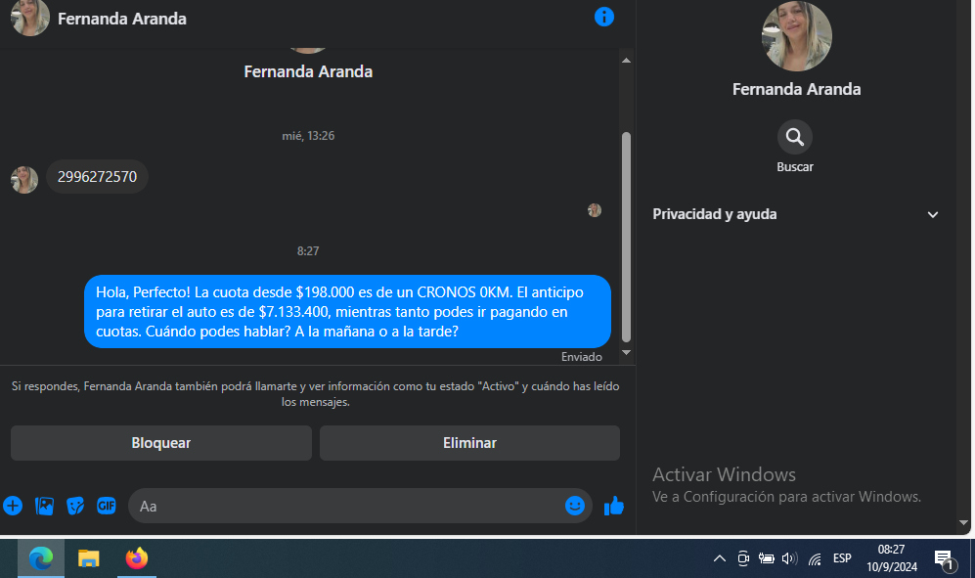The width and height of the screenshot is (975, 578).
Task: Click Eliminar to delete the conversation
Action: (x=469, y=443)
